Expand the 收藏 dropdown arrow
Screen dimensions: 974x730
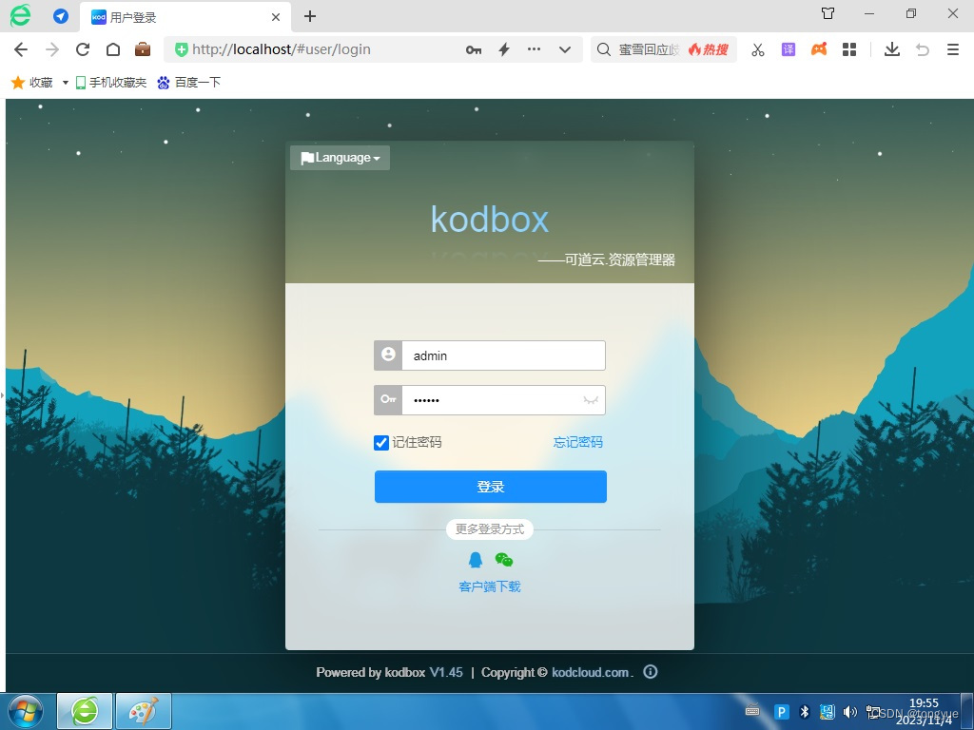pyautogui.click(x=66, y=83)
